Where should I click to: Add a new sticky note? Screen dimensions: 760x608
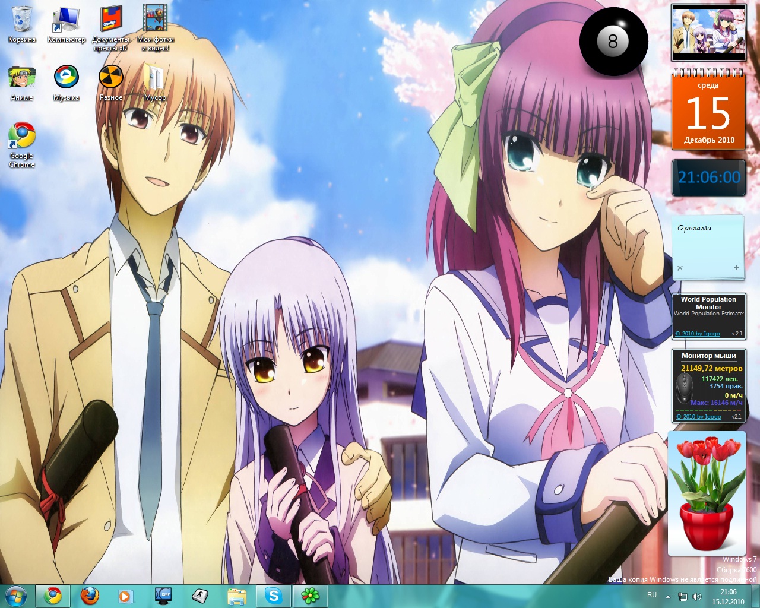[x=737, y=268]
